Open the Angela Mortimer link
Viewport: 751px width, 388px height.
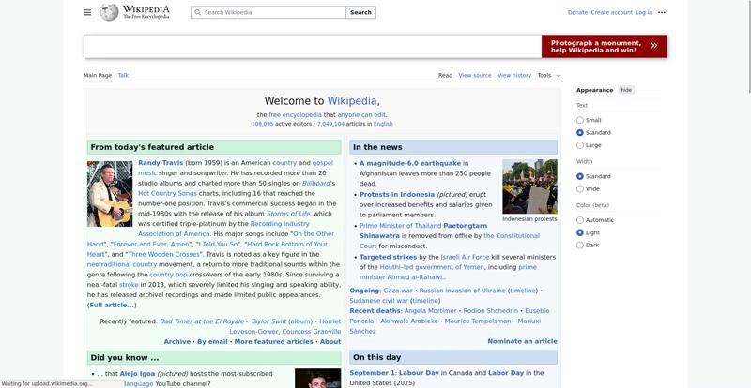430,310
